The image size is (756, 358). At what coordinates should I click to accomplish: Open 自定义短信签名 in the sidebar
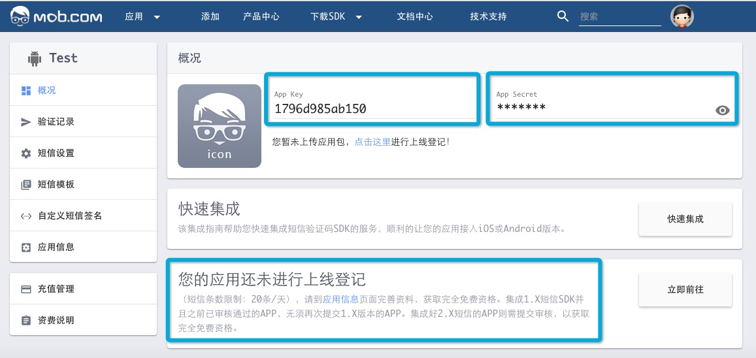point(84,216)
